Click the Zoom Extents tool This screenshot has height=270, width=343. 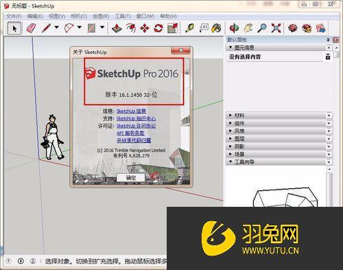[x=276, y=28]
